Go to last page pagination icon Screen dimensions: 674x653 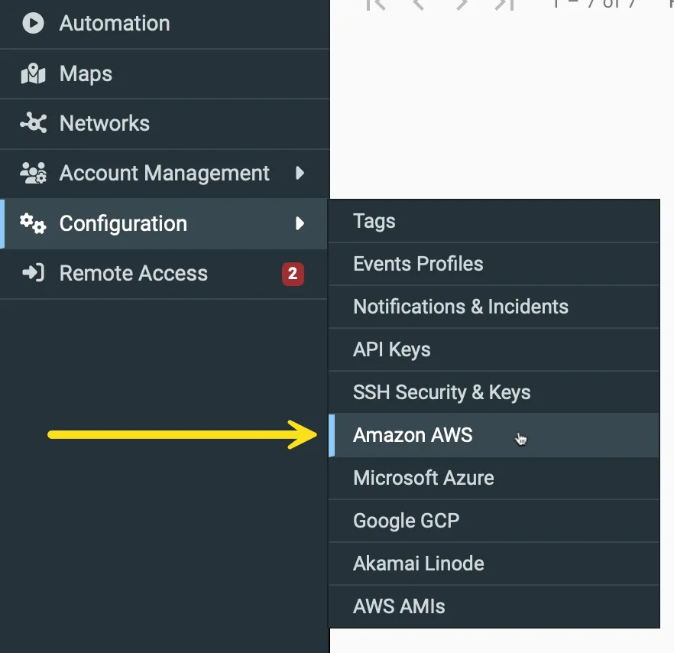504,5
